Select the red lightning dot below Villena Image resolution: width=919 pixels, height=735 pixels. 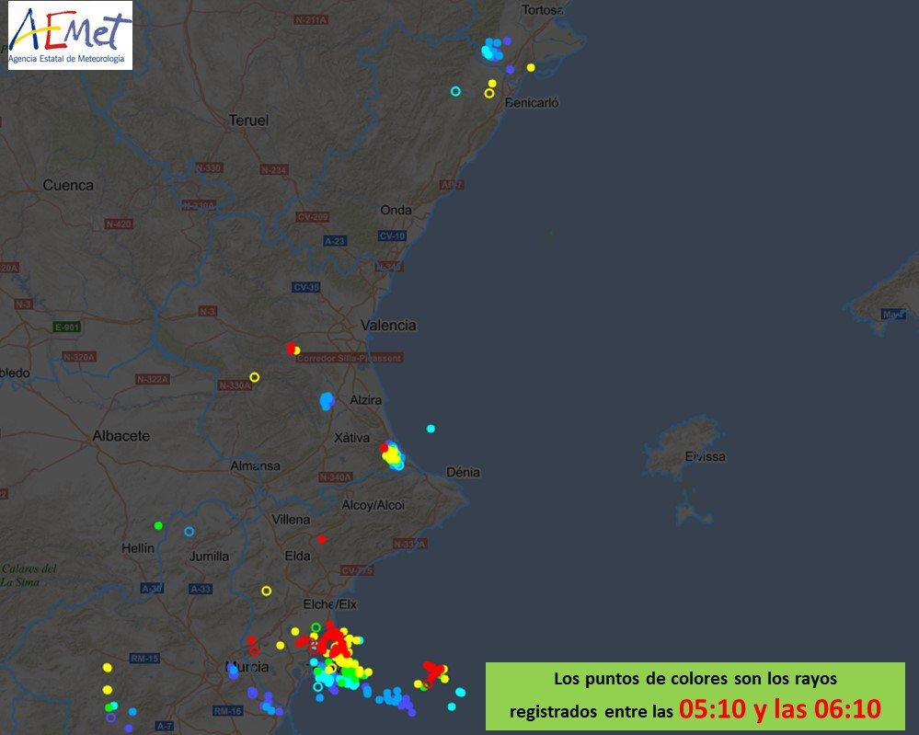(x=321, y=539)
